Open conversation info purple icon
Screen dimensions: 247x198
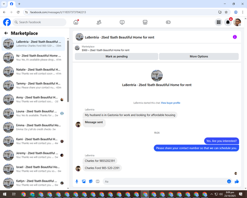(235, 37)
